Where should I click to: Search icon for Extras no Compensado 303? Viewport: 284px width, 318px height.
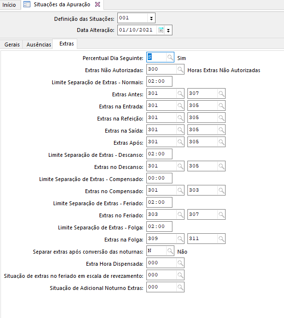coord(221,190)
